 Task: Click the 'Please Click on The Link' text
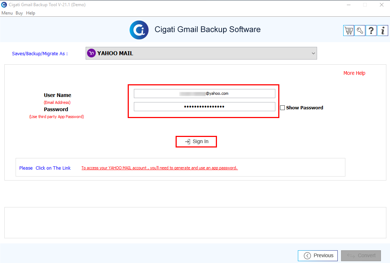(45, 168)
